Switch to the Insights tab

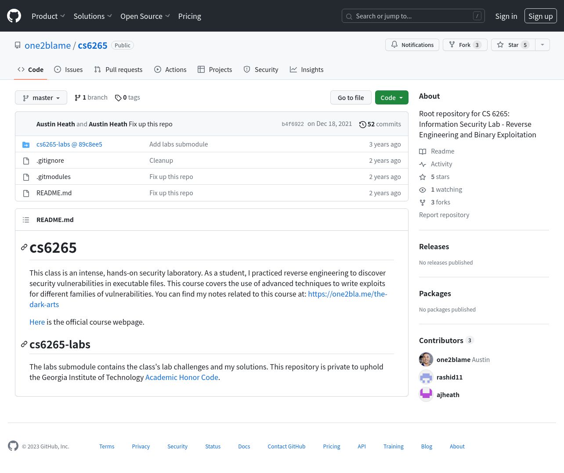pyautogui.click(x=307, y=69)
